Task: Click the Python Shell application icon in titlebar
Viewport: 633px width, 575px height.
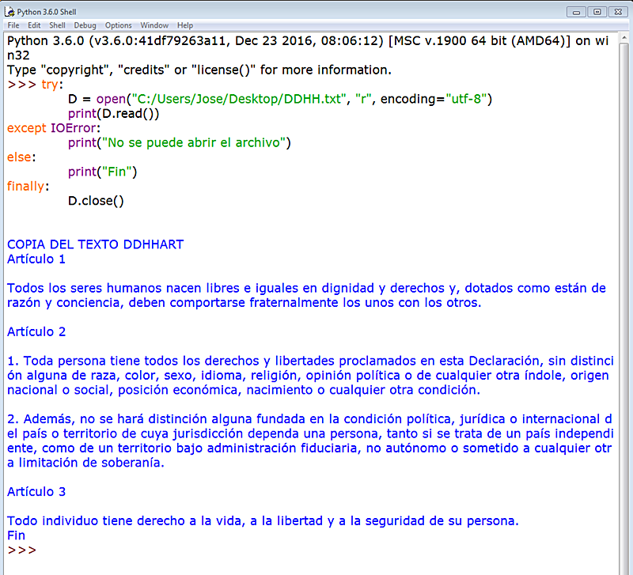Action: (x=8, y=11)
